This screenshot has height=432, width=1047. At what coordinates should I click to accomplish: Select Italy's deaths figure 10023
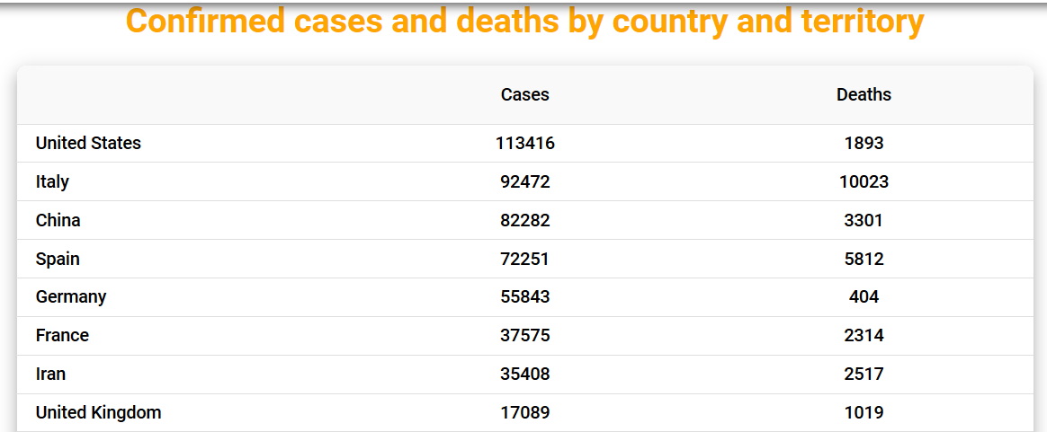click(x=864, y=181)
